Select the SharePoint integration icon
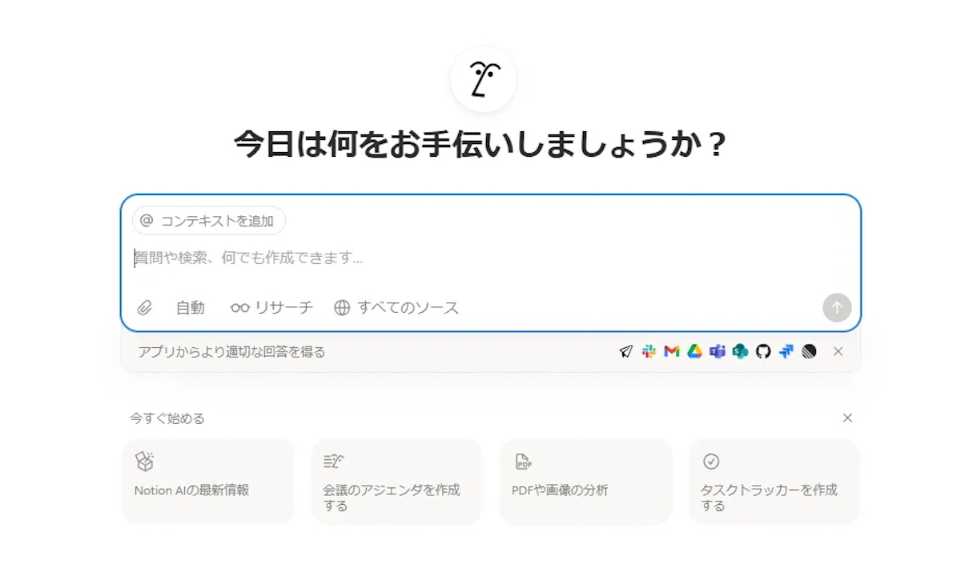961x584 pixels. pos(740,351)
